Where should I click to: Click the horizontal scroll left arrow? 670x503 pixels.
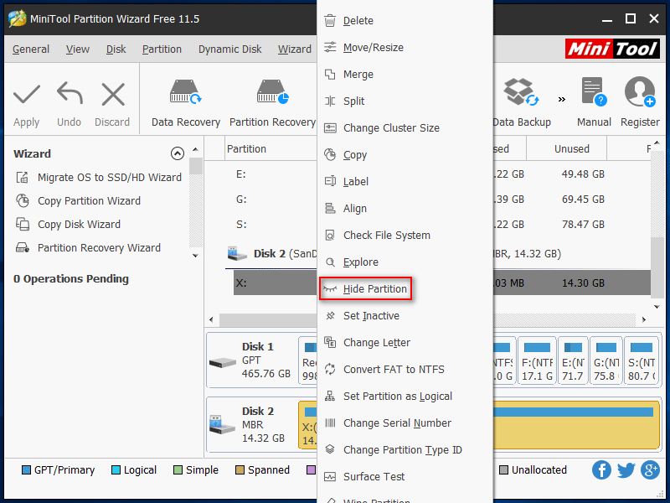coord(211,319)
